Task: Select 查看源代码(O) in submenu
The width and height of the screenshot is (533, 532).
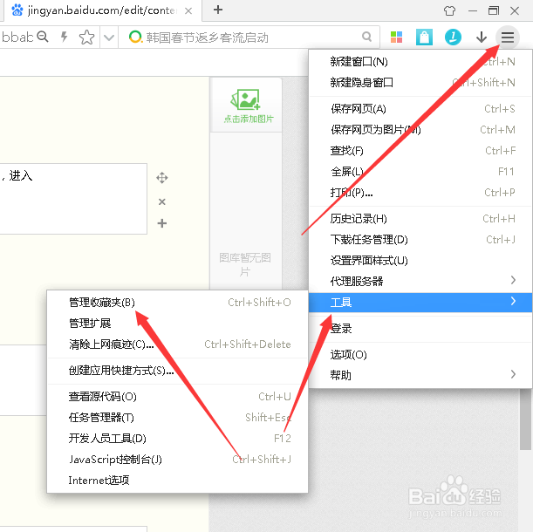Action: pyautogui.click(x=177, y=396)
